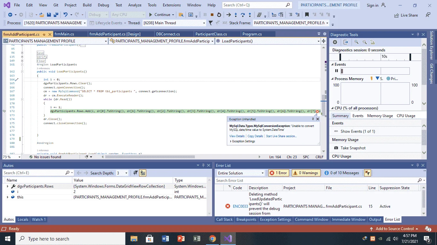Click the Search Error List field
Viewport: 437px width, 245px height.
320,181
